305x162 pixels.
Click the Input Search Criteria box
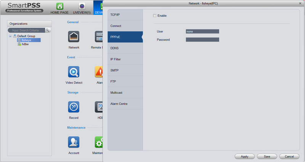26,30
